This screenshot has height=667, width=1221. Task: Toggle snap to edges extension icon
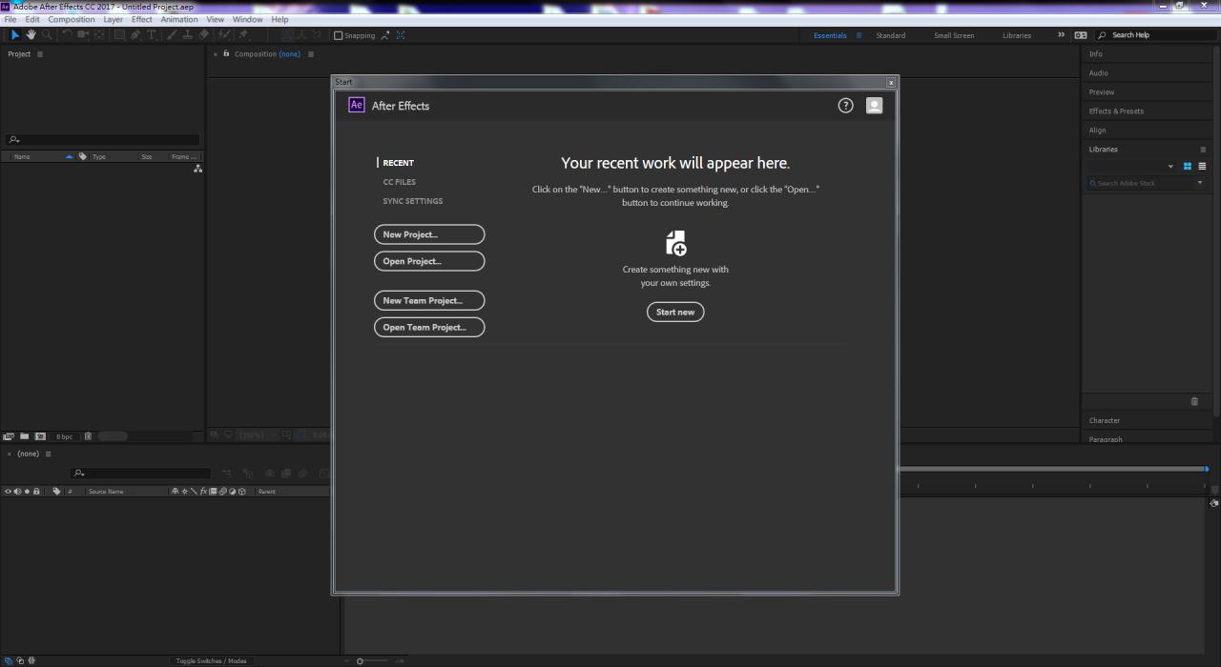pyautogui.click(x=384, y=35)
